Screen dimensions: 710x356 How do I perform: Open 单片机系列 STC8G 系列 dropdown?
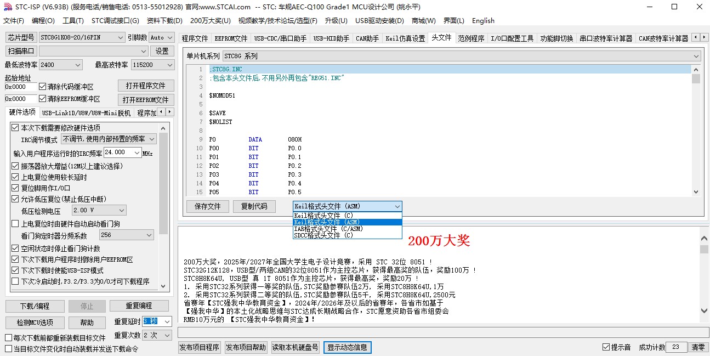[x=461, y=56]
